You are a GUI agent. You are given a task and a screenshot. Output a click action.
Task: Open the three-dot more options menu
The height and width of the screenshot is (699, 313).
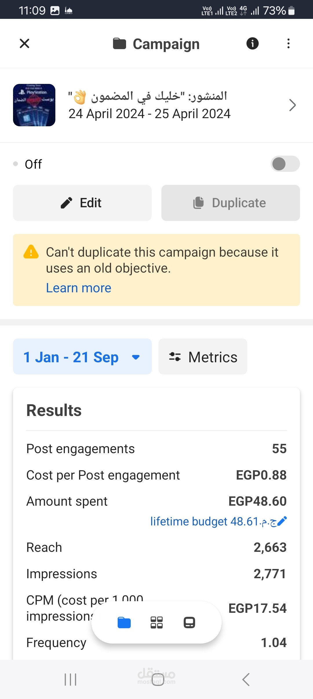(288, 44)
